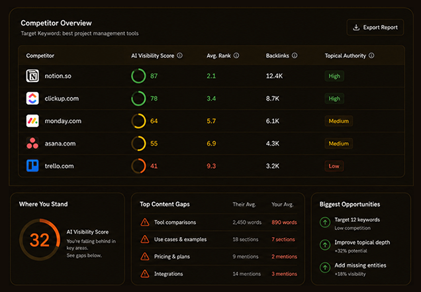Click the large 32 score gauge
Image resolution: width=421 pixels, height=292 pixels.
tap(40, 239)
